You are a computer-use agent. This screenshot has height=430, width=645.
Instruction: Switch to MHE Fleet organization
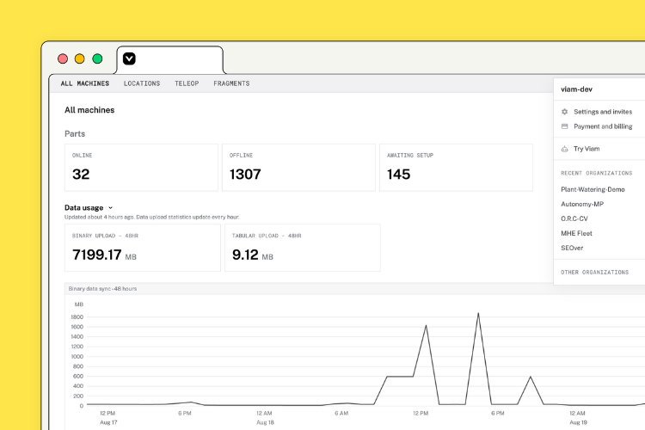click(576, 233)
